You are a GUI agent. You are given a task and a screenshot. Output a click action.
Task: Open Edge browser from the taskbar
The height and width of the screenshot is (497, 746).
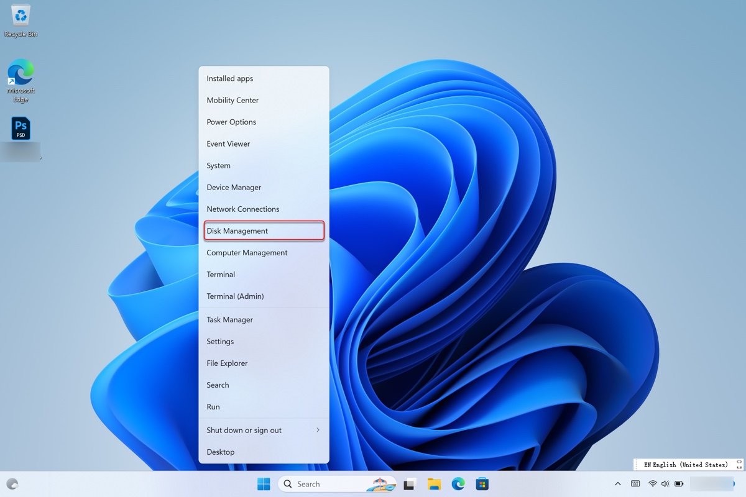coord(458,483)
